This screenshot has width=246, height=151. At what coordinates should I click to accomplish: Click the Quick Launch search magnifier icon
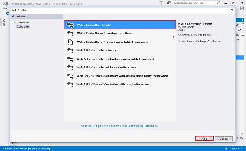coord(218,3)
